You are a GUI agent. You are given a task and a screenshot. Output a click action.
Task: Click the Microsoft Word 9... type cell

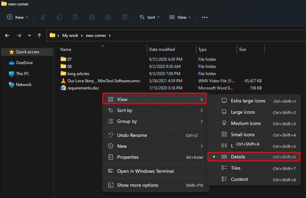click(215, 88)
